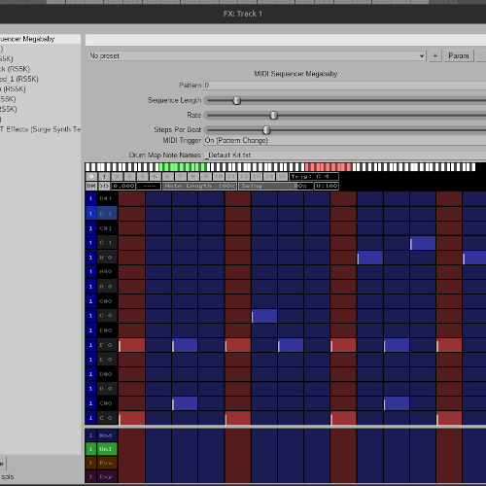
Task: Select pattern 10 button
Action: tap(218, 177)
